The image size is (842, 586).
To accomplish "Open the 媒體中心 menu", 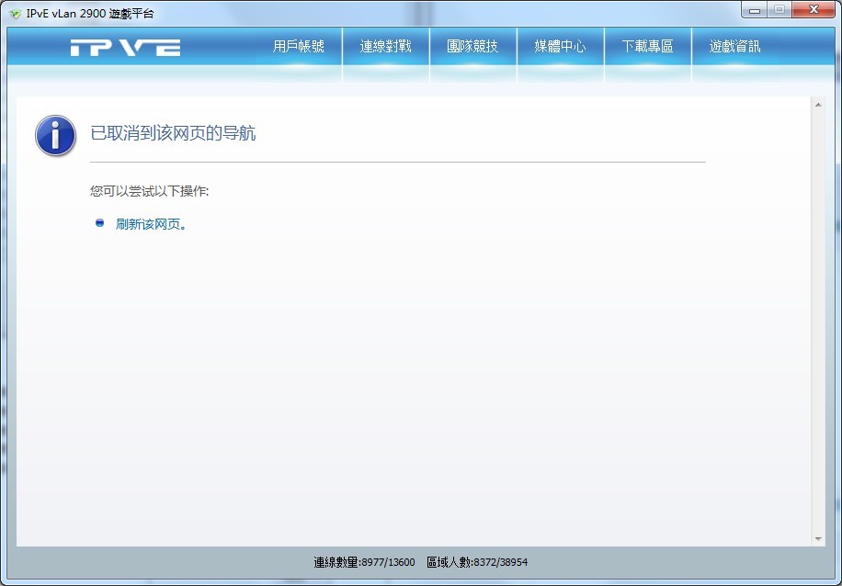I will [x=560, y=47].
